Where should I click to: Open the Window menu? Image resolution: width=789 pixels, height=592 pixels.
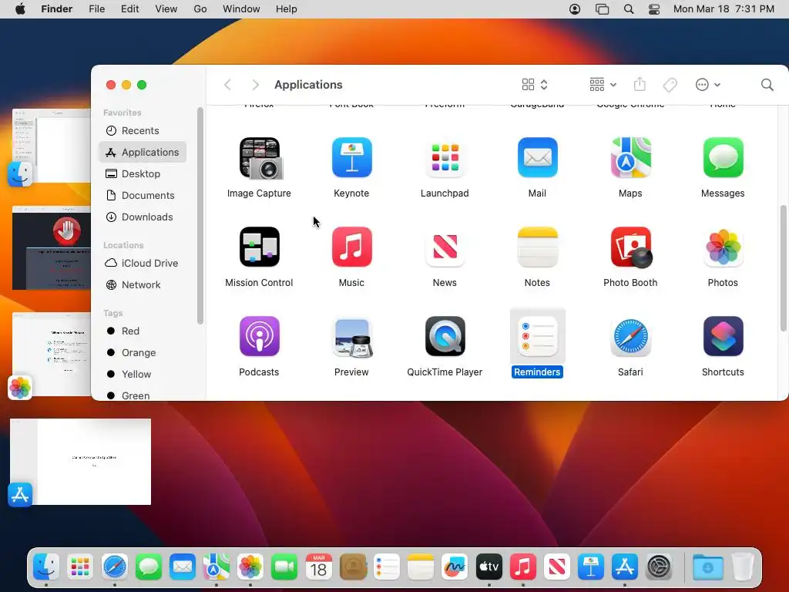tap(241, 9)
